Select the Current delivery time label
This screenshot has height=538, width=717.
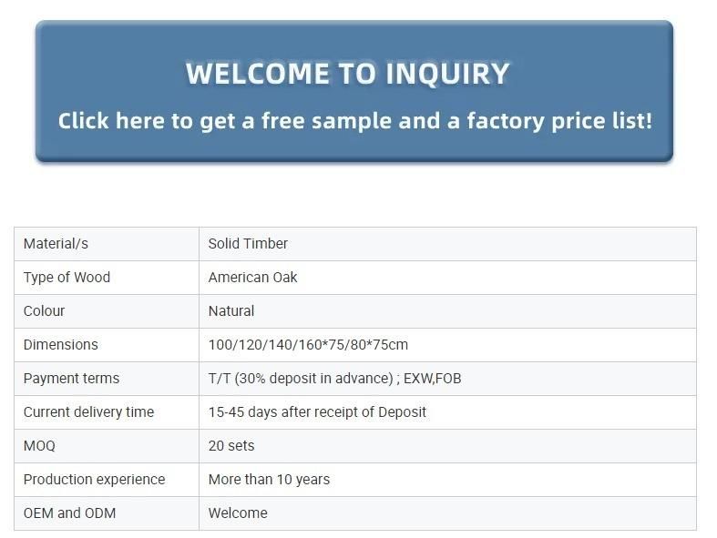[88, 411]
